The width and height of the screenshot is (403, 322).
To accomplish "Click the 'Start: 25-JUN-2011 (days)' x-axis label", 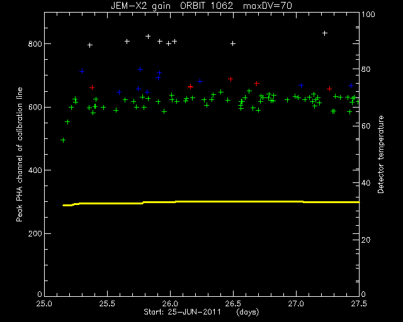I will (201, 312).
